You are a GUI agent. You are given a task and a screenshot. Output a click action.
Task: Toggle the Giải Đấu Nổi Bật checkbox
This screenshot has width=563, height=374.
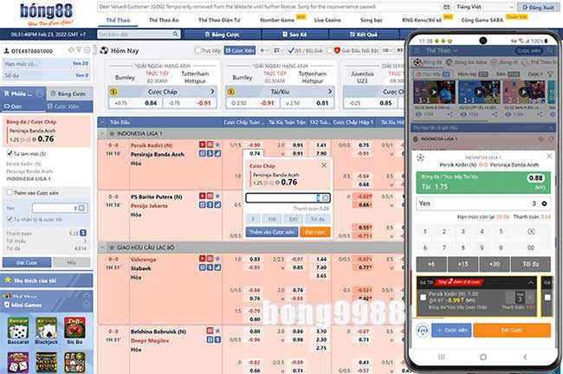click(330, 50)
